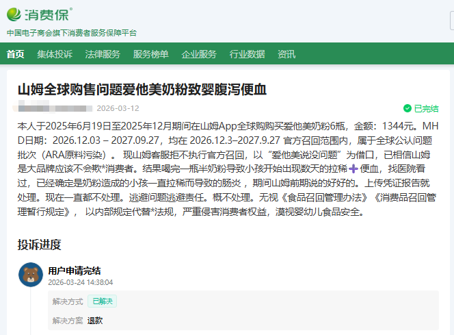Screen dimensions: 454x335
Task: Click the blurred complainant username
Action: coord(54,108)
